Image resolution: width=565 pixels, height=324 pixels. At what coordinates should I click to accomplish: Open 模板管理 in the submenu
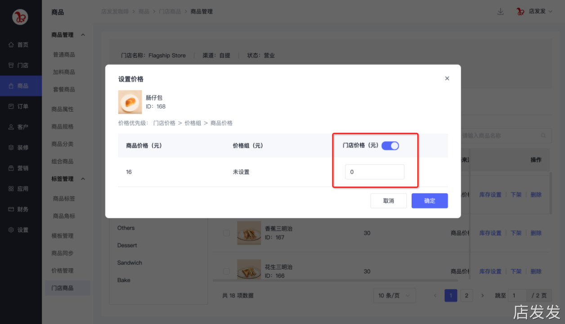63,236
